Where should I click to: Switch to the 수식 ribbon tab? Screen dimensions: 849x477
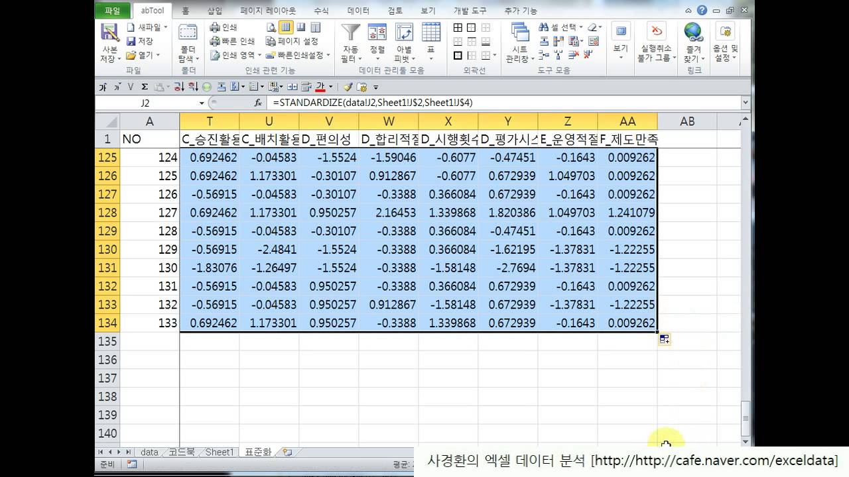(x=321, y=11)
